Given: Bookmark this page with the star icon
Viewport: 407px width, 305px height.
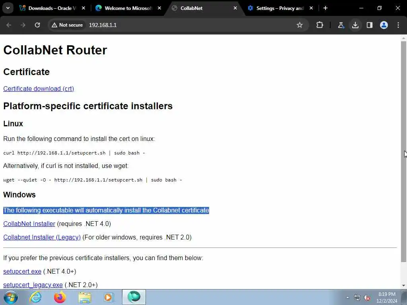Looking at the screenshot, I should click(300, 25).
